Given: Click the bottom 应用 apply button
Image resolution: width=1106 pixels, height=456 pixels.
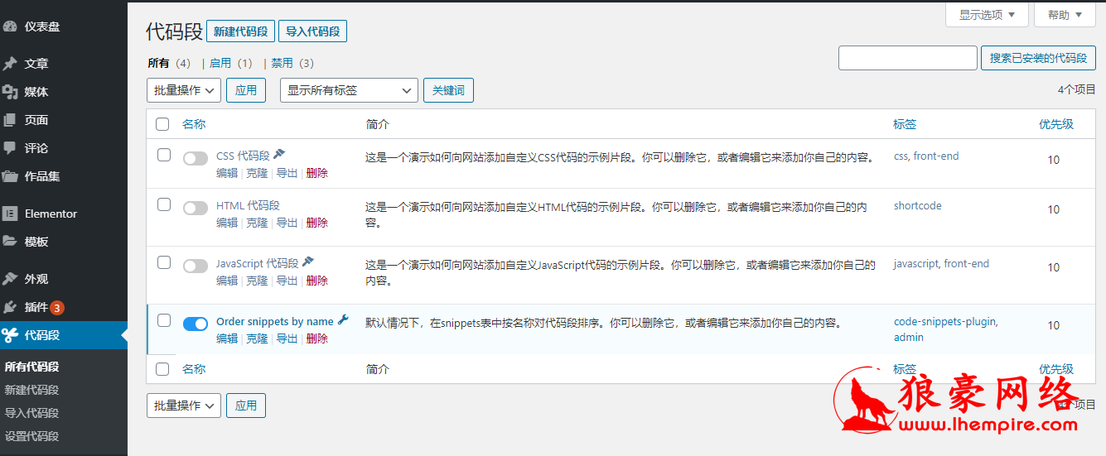Looking at the screenshot, I should click(246, 406).
